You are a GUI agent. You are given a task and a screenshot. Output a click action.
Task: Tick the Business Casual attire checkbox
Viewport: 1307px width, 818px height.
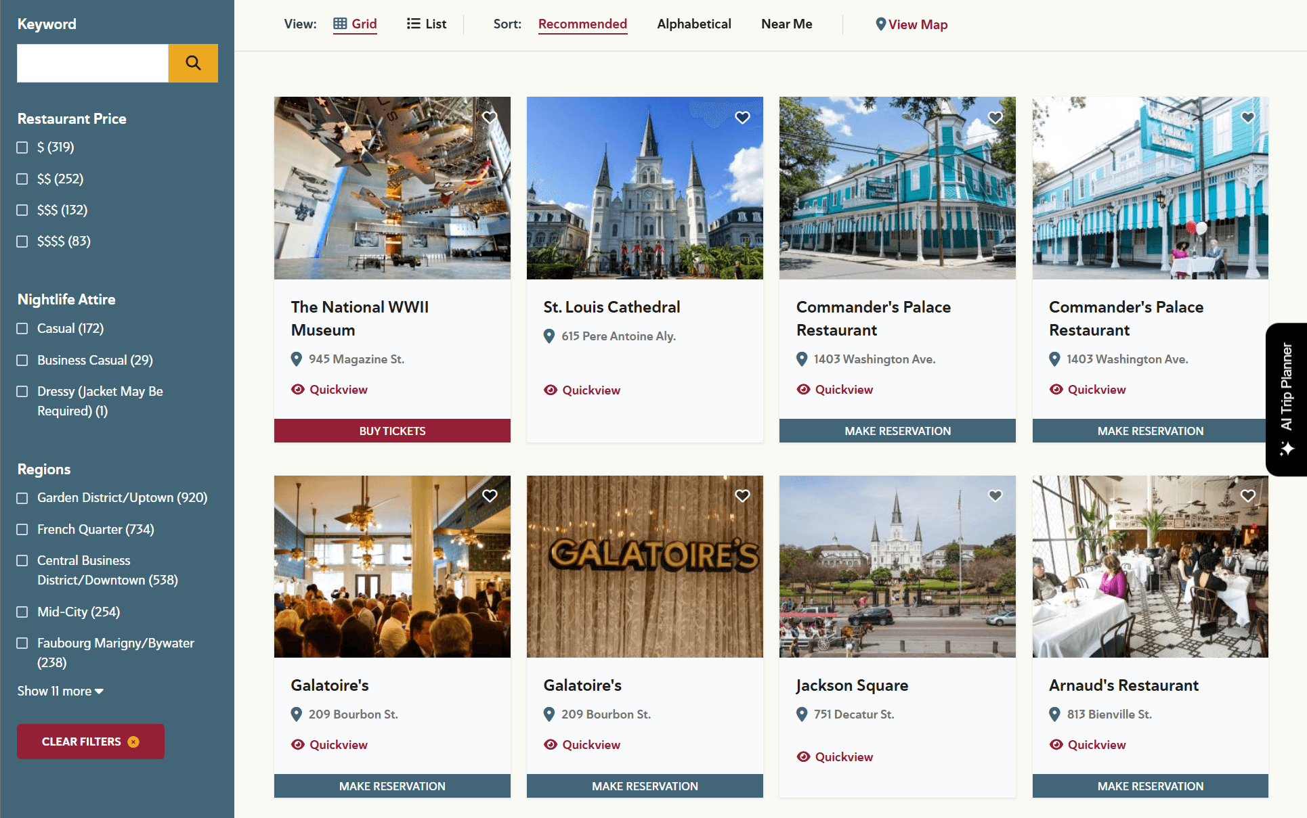22,361
